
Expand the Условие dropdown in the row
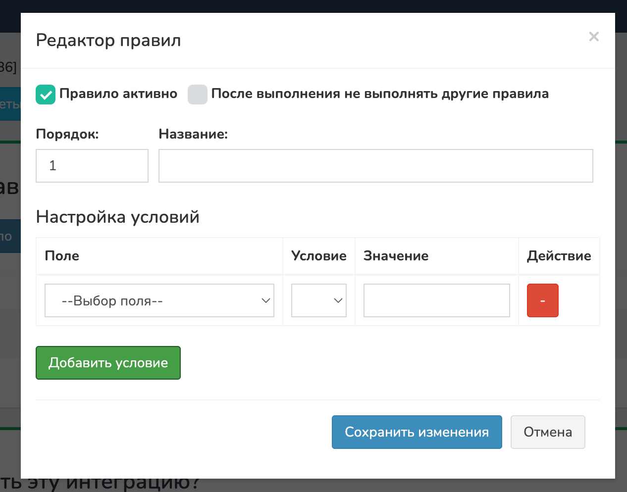coord(318,300)
